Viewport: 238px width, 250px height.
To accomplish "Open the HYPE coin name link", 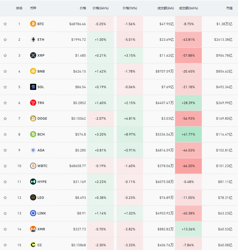I will (42, 182).
